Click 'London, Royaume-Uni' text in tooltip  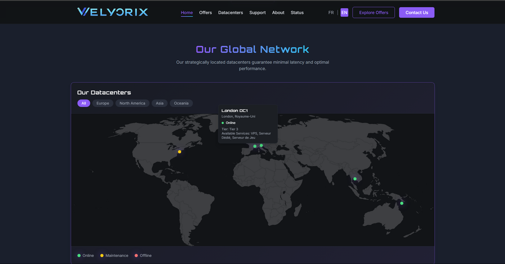pyautogui.click(x=238, y=117)
